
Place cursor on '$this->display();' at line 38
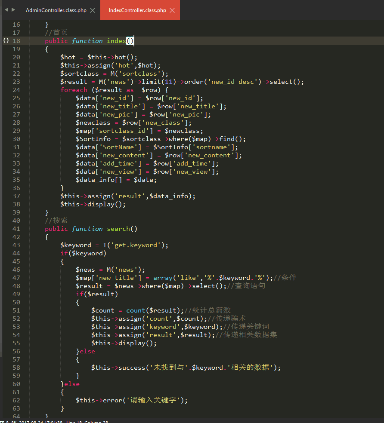[93, 204]
